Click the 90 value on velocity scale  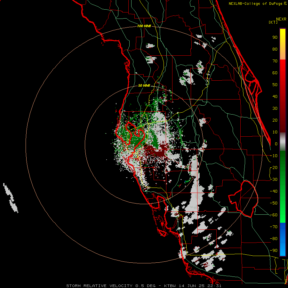pos(275,37)
